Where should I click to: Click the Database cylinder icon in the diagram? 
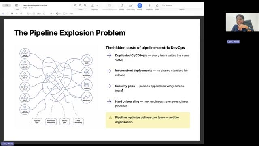click(87, 85)
